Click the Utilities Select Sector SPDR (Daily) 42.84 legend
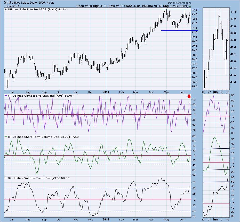This screenshot has width=240, height=222. coord(37,9)
